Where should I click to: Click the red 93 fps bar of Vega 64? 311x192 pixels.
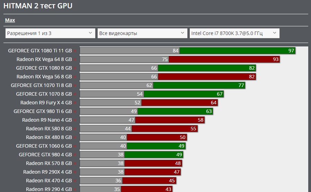224,59
